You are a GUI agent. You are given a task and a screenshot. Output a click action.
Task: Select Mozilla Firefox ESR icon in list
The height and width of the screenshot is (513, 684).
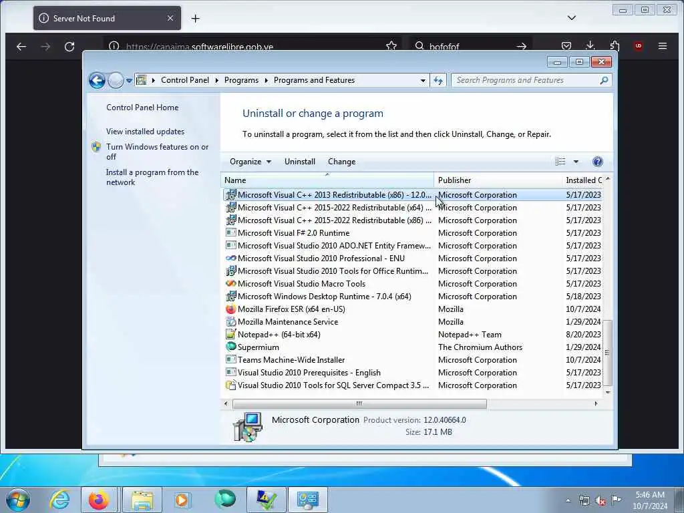pyautogui.click(x=230, y=309)
